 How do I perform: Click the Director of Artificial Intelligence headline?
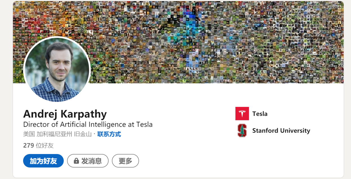point(88,124)
